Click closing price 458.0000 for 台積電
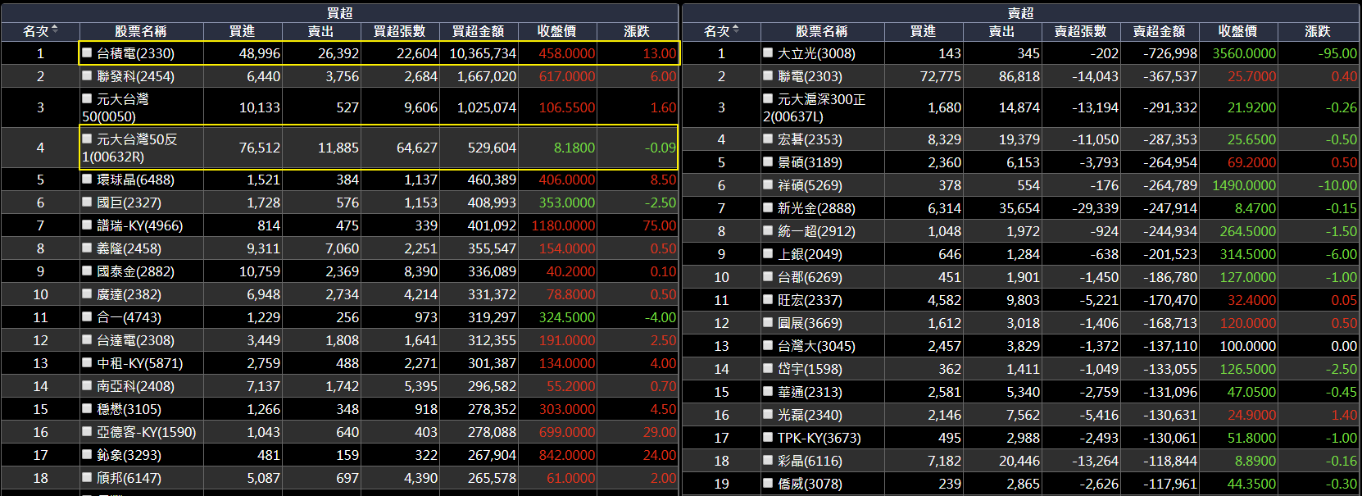 point(557,53)
